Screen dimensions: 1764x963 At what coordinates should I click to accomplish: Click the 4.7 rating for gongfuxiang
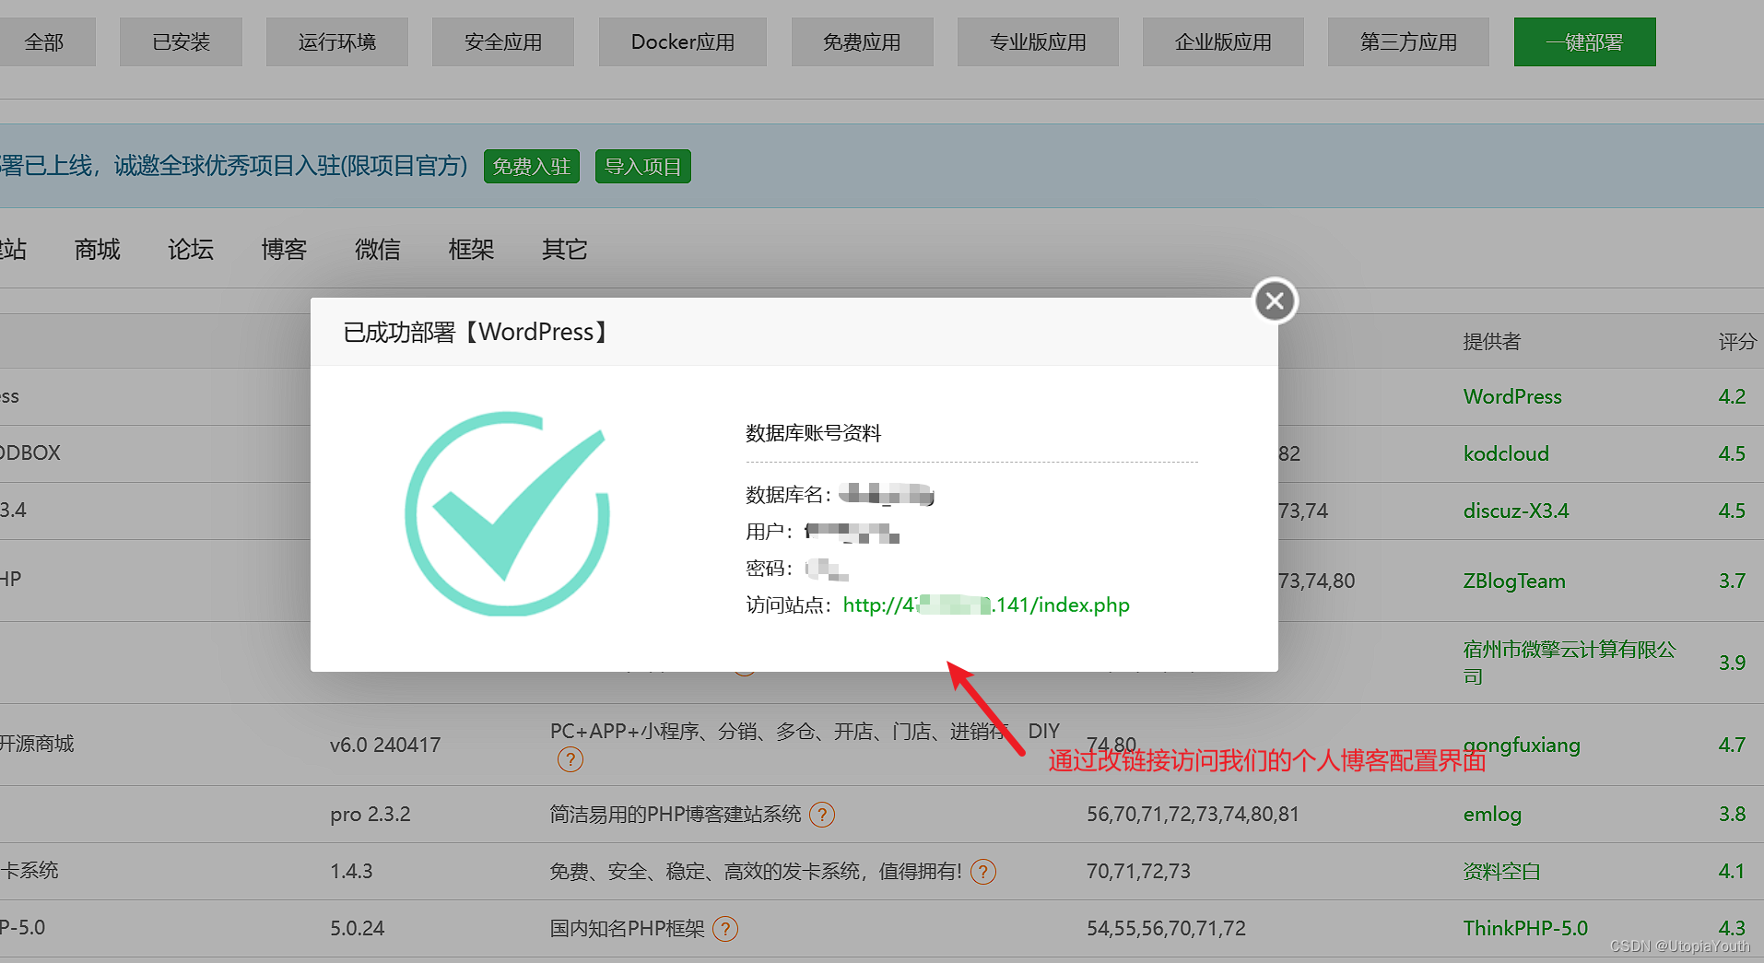(1732, 745)
